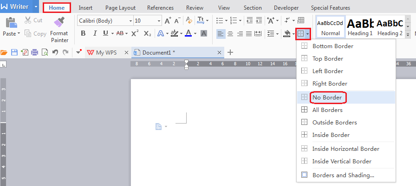Open a new document tab with plus

tap(230, 52)
